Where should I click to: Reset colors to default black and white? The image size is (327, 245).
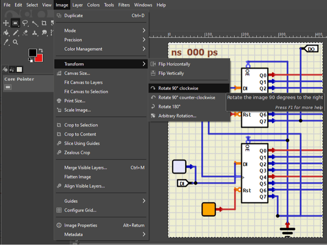(31, 60)
